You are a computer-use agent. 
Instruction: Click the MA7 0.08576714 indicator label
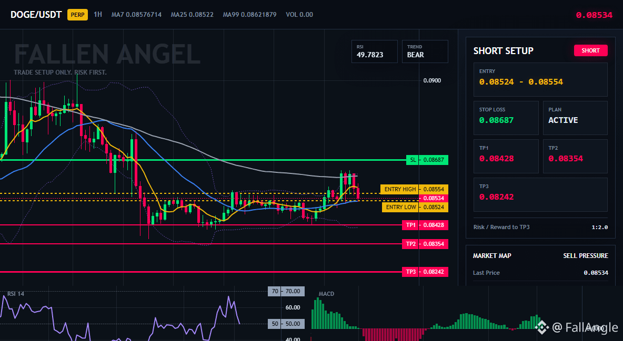(x=136, y=15)
